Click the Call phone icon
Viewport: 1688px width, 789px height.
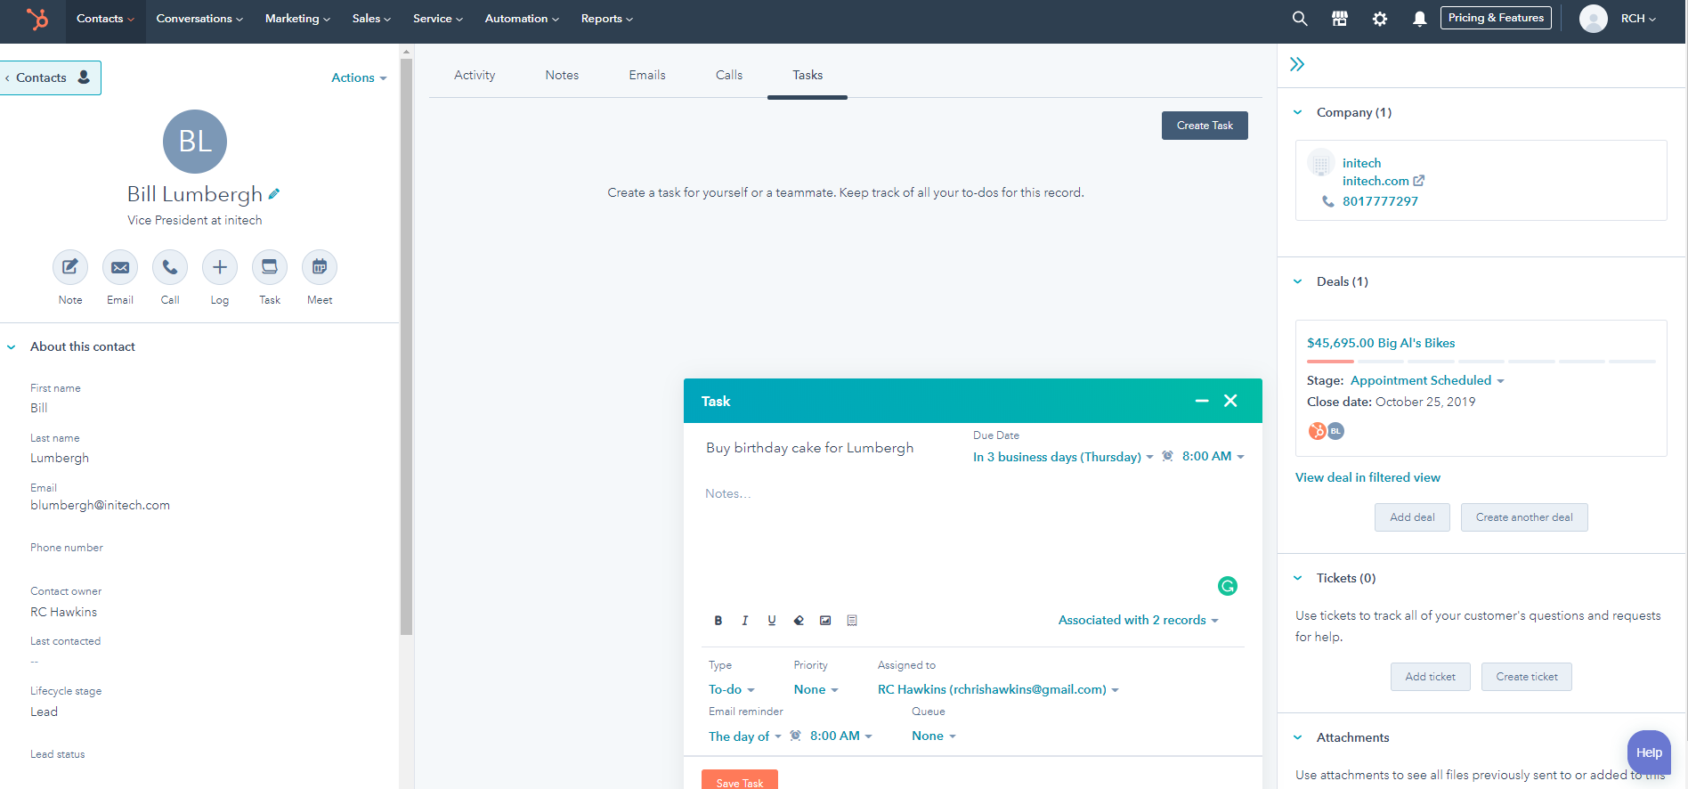(170, 267)
